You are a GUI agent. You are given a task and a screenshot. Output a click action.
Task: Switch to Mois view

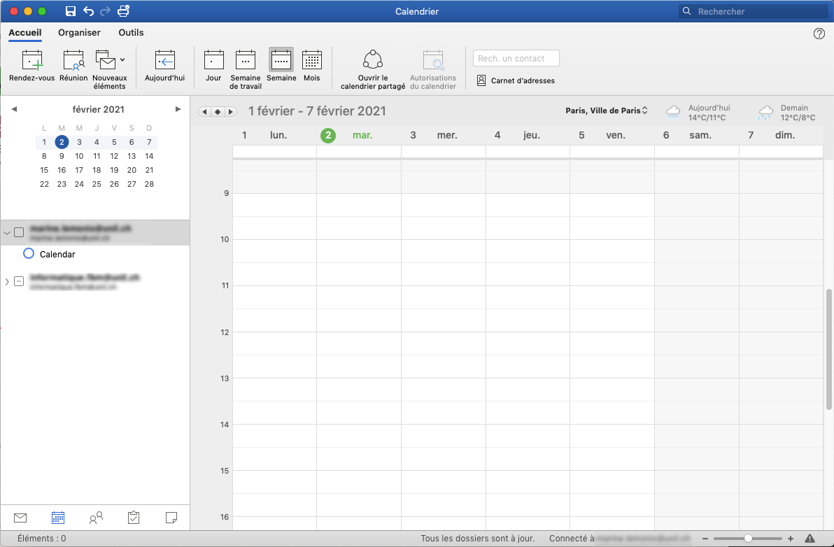click(311, 66)
